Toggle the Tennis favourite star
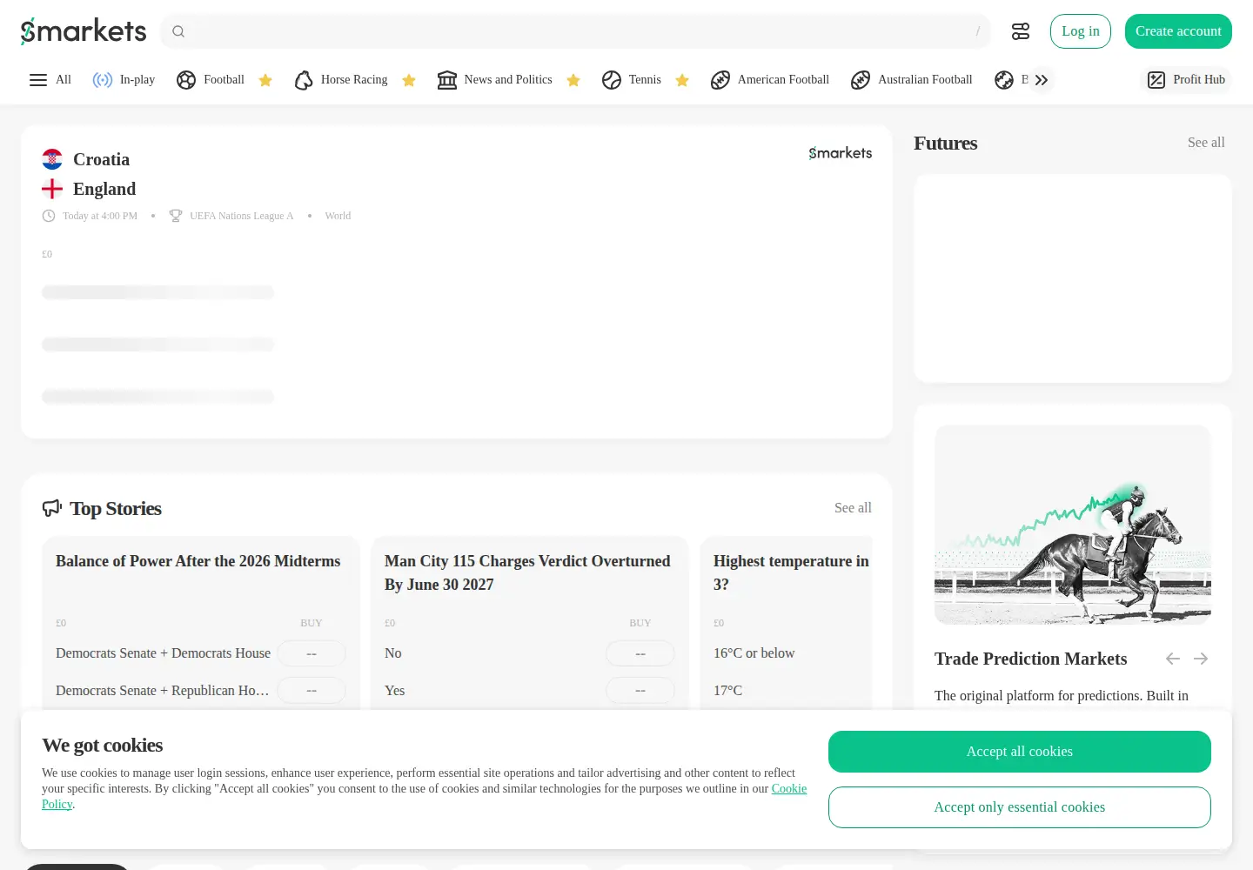This screenshot has width=1253, height=870. pos(682,80)
